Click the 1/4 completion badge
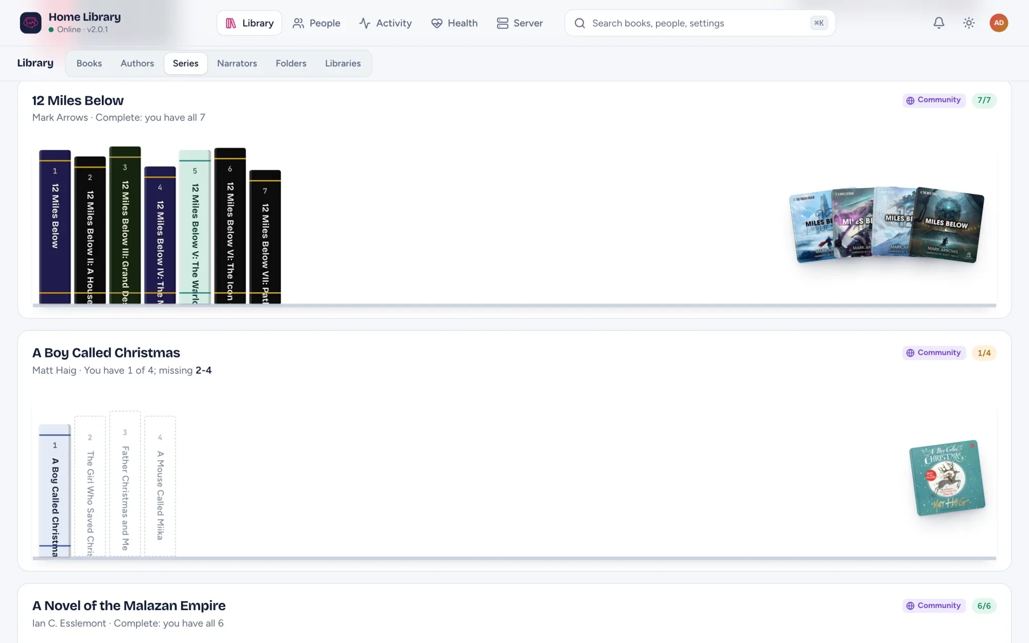 pyautogui.click(x=984, y=353)
